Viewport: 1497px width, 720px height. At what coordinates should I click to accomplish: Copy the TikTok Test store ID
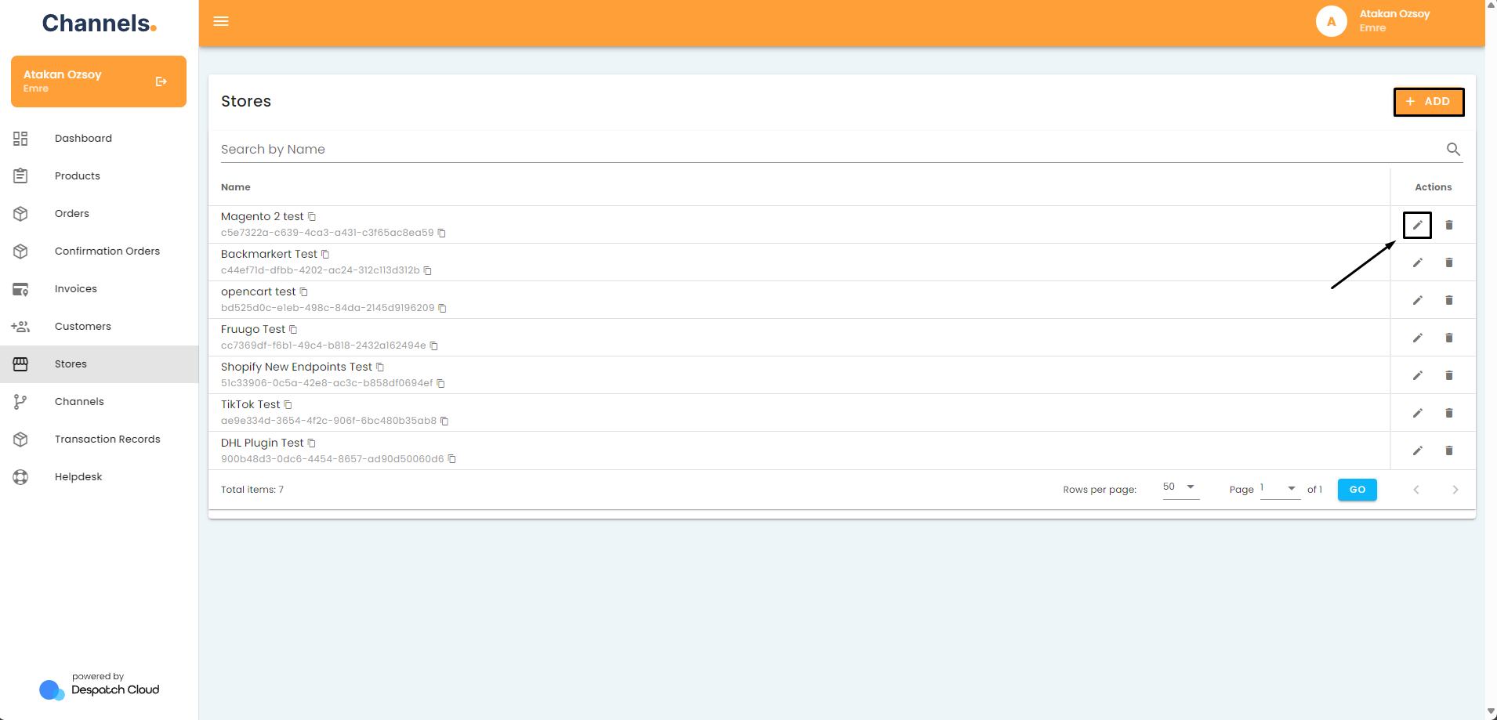[444, 421]
